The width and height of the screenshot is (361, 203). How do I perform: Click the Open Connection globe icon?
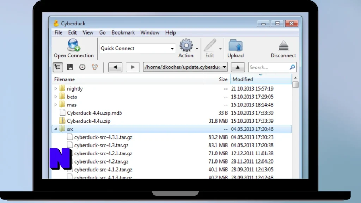pyautogui.click(x=74, y=45)
